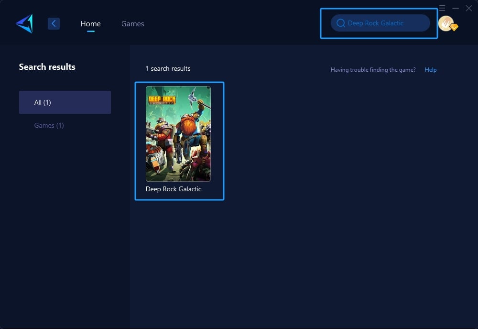This screenshot has width=478, height=329.
Task: Click the Deep Rock Galactic title text
Action: point(174,189)
